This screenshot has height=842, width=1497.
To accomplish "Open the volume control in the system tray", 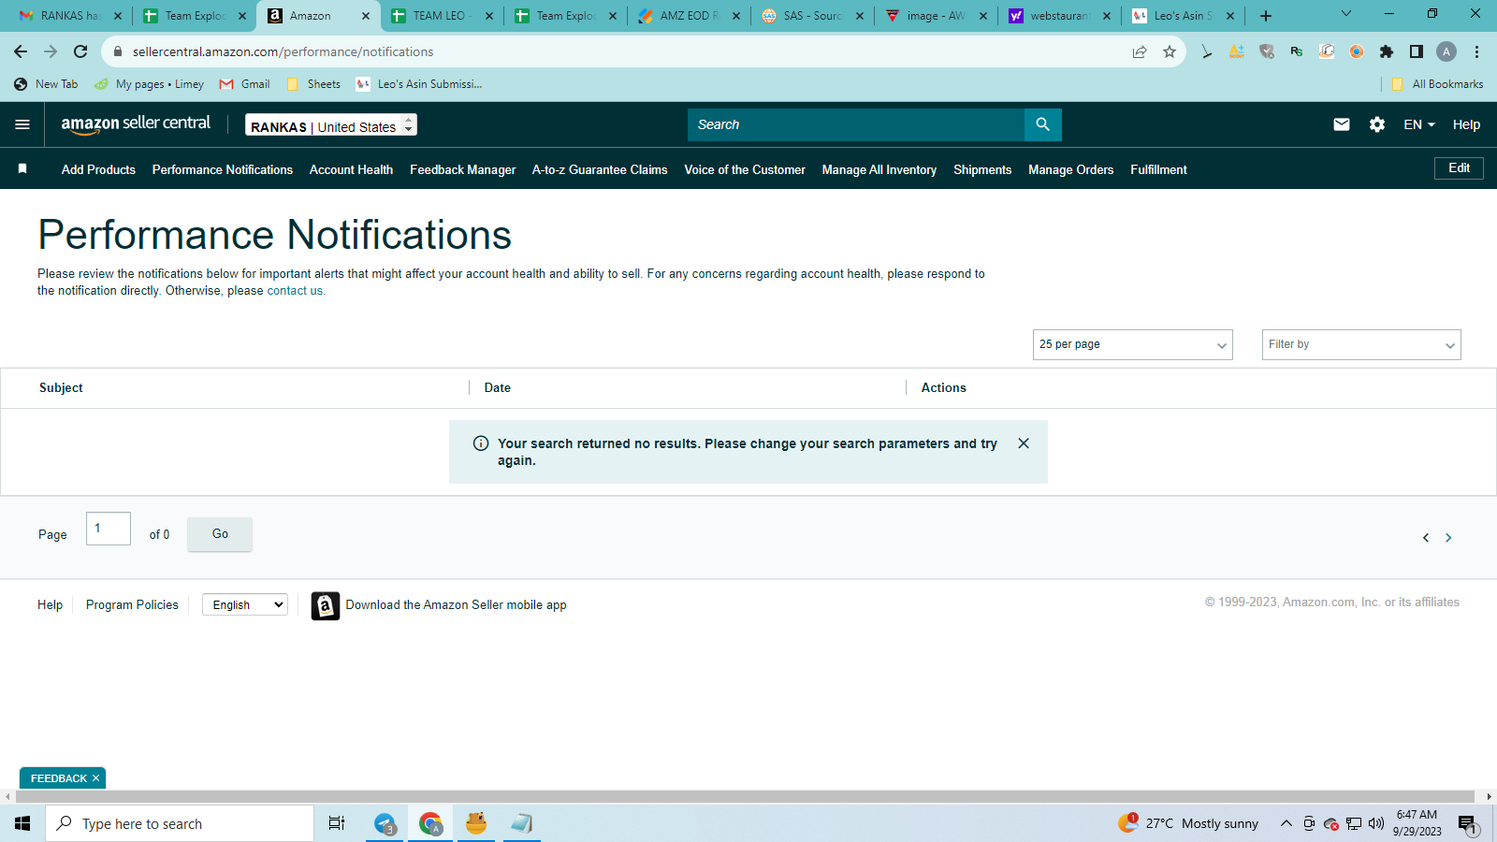I will (x=1376, y=823).
